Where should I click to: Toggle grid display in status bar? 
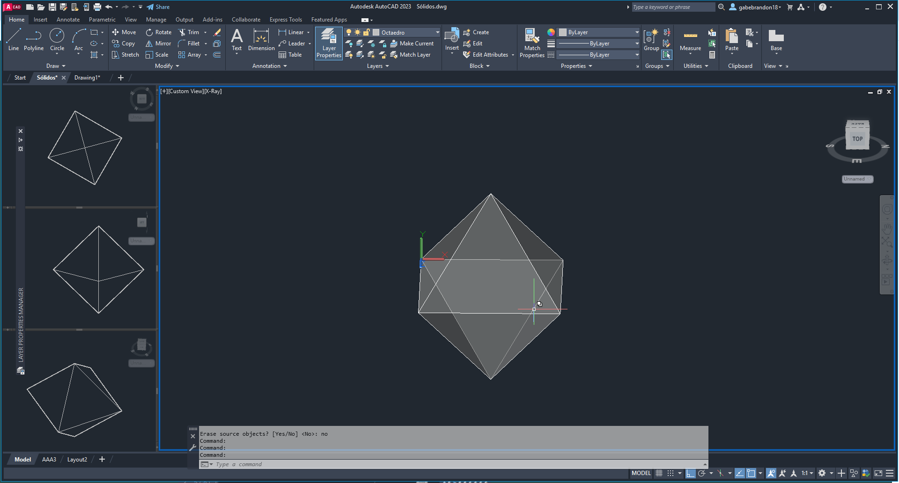click(659, 473)
